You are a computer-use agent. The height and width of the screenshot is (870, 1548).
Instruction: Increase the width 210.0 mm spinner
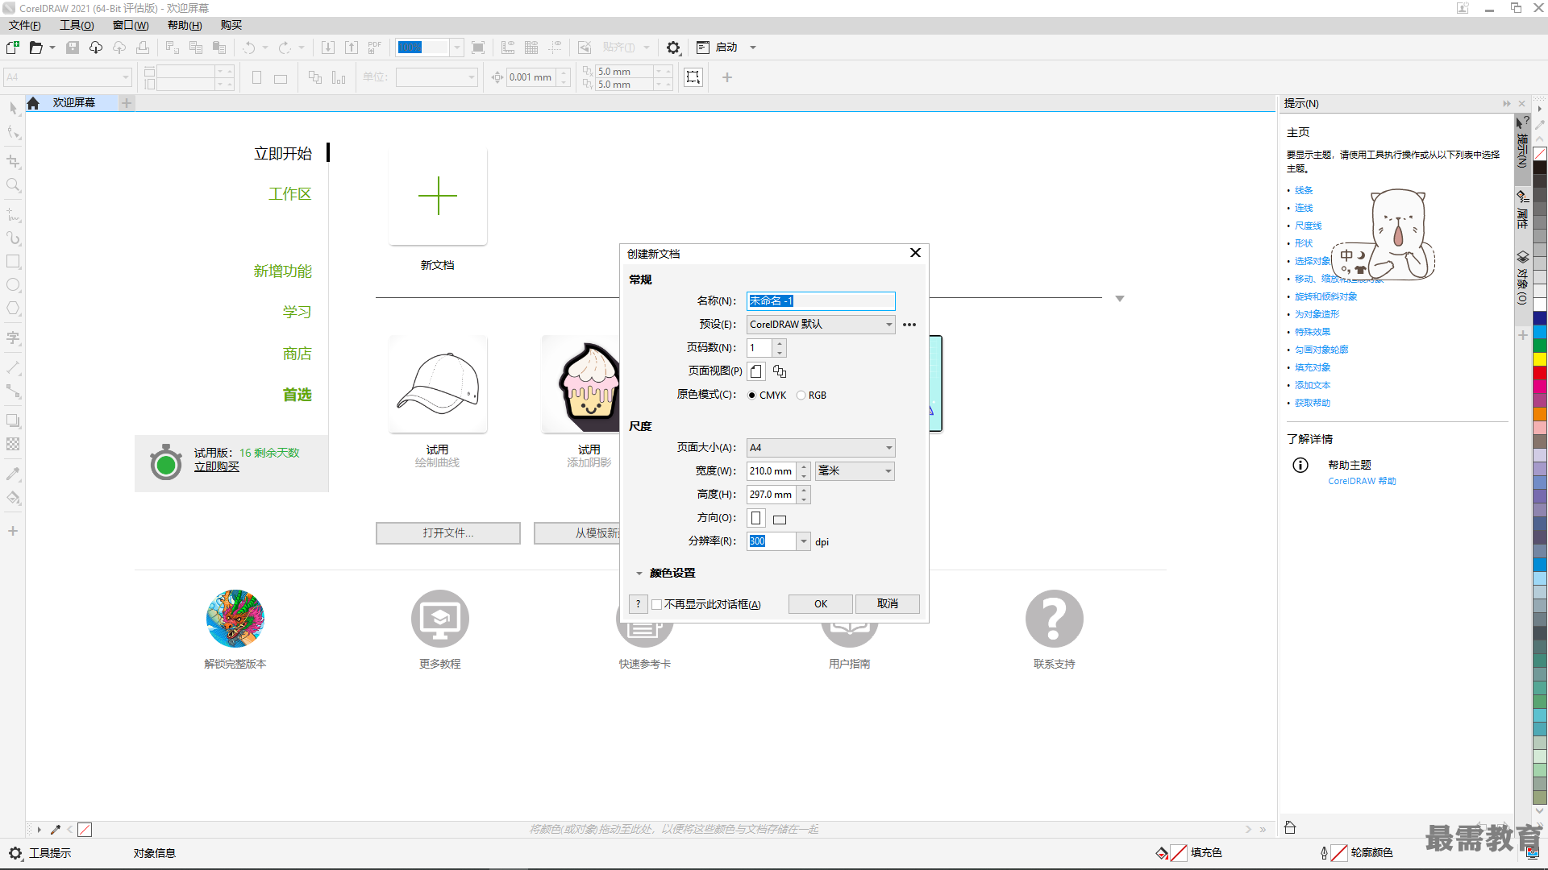pos(804,467)
